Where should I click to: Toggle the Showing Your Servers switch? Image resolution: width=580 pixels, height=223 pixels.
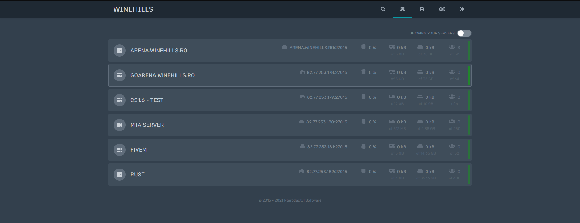[464, 33]
